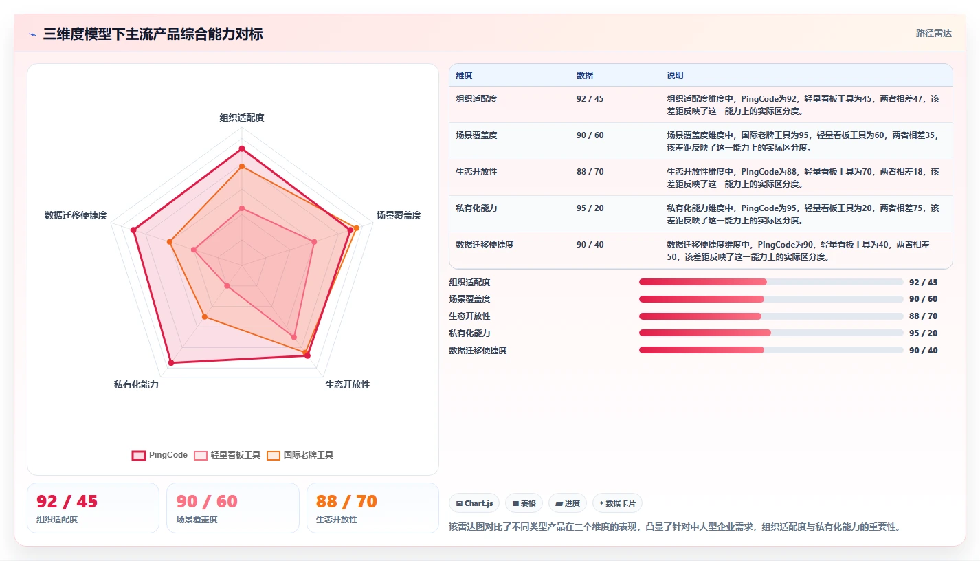
Task: Click PingCode's data point on the 数据迁移便捷度 axis
Action: tap(134, 230)
